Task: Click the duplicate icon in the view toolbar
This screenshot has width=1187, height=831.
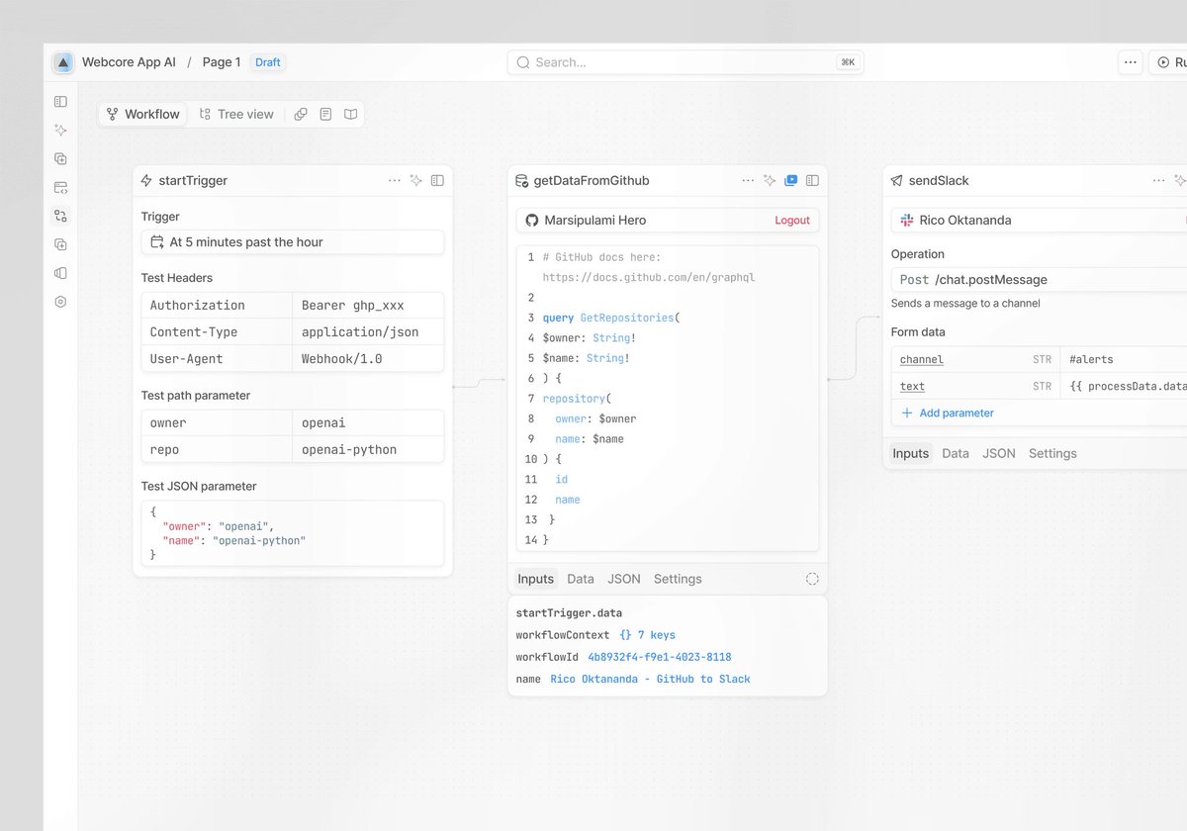Action: click(301, 115)
